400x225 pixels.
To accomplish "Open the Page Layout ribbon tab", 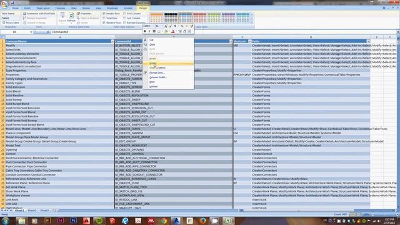I will tap(43, 8).
